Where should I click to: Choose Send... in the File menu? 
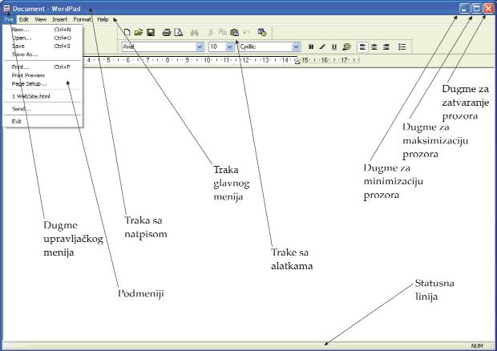(x=42, y=109)
